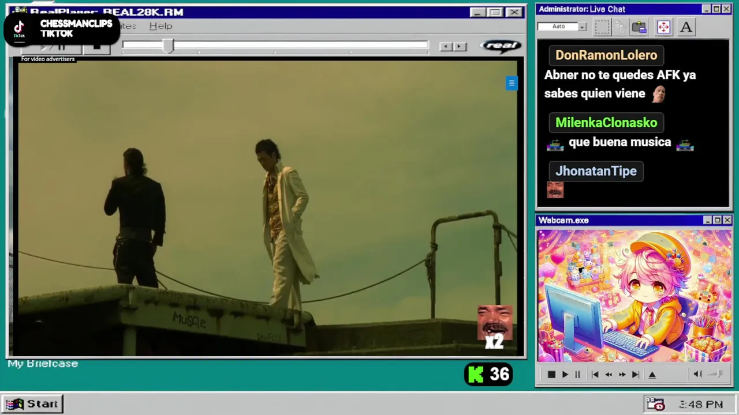Open the Auto dropdown in Live Chat

point(582,27)
